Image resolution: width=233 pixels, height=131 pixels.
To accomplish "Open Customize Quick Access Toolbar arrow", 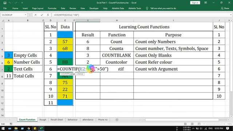I will point(22,3).
